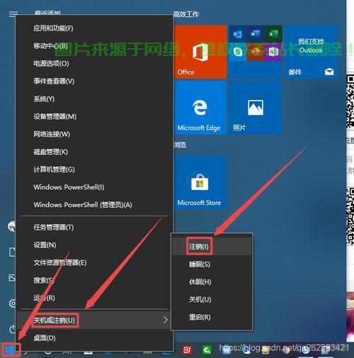Open the Mail (邮件) Outlook tile
Viewport: 354px width, 358px height.
(311, 52)
